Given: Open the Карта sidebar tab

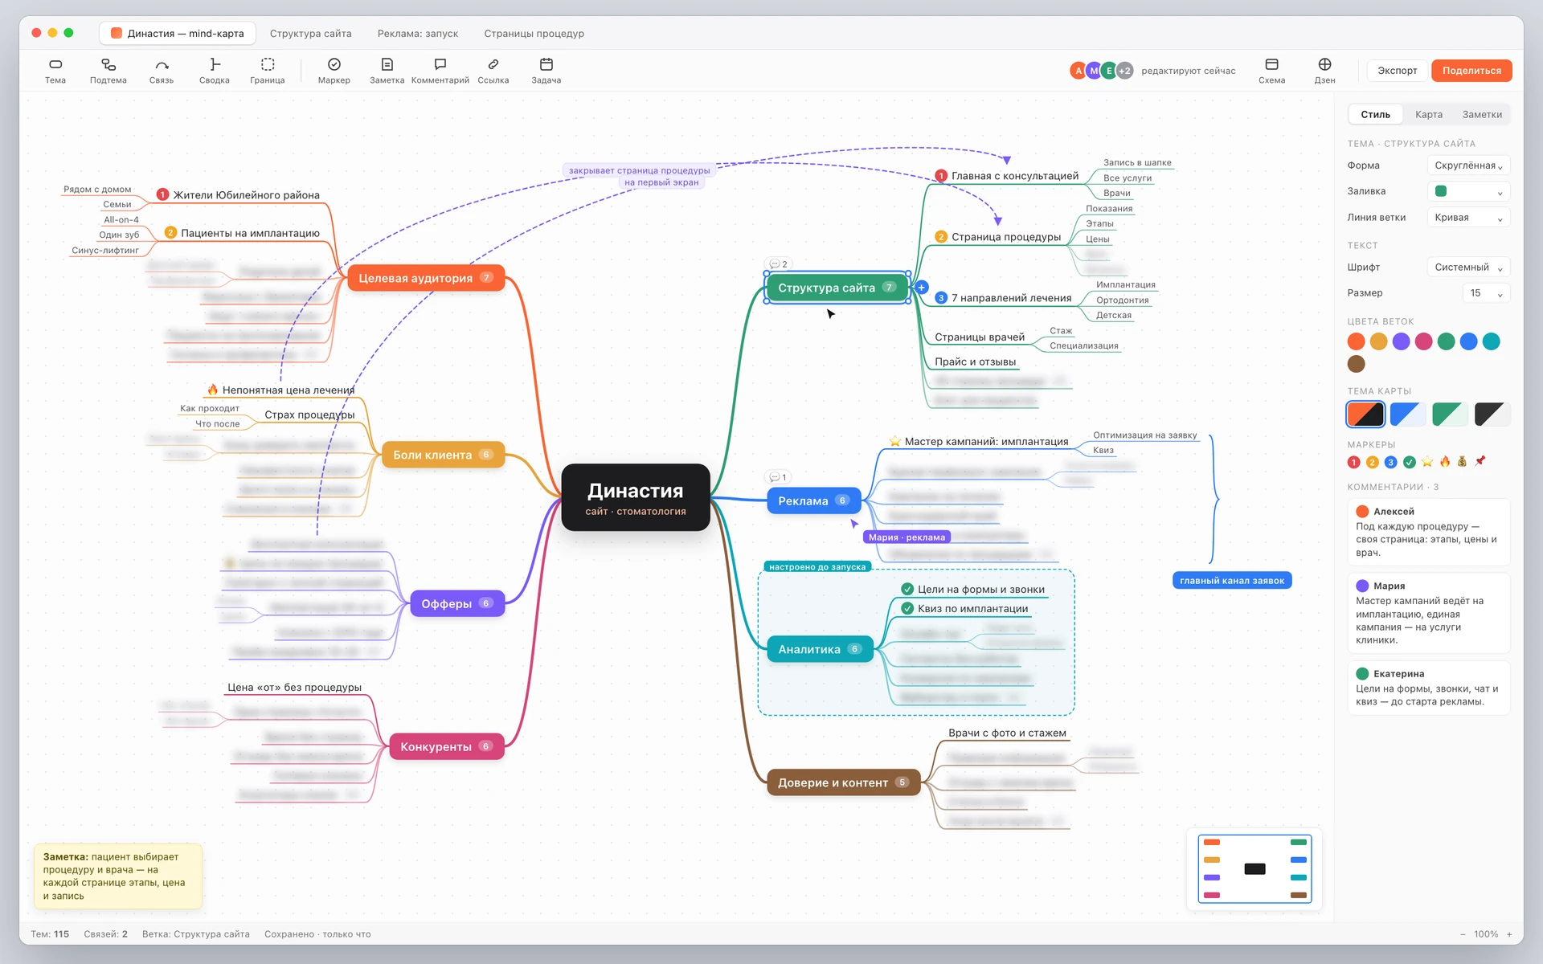Looking at the screenshot, I should (x=1428, y=114).
